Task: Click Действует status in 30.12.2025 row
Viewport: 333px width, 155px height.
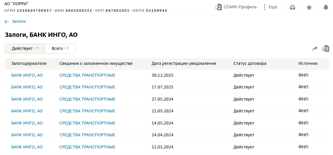Action: click(244, 75)
